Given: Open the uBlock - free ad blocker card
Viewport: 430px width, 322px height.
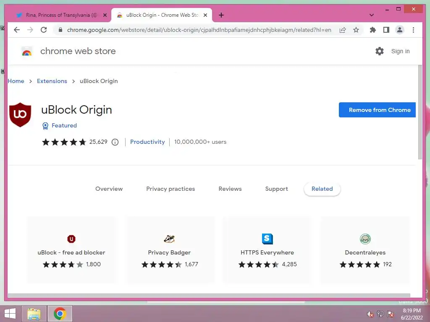Looking at the screenshot, I should [71, 250].
